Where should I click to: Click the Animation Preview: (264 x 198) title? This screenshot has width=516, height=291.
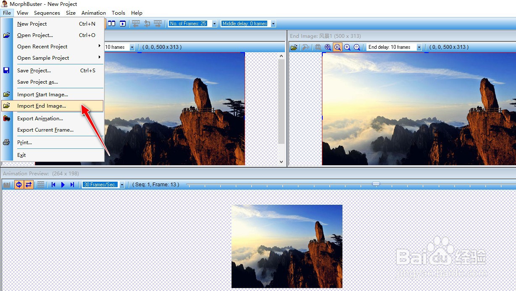(x=41, y=173)
